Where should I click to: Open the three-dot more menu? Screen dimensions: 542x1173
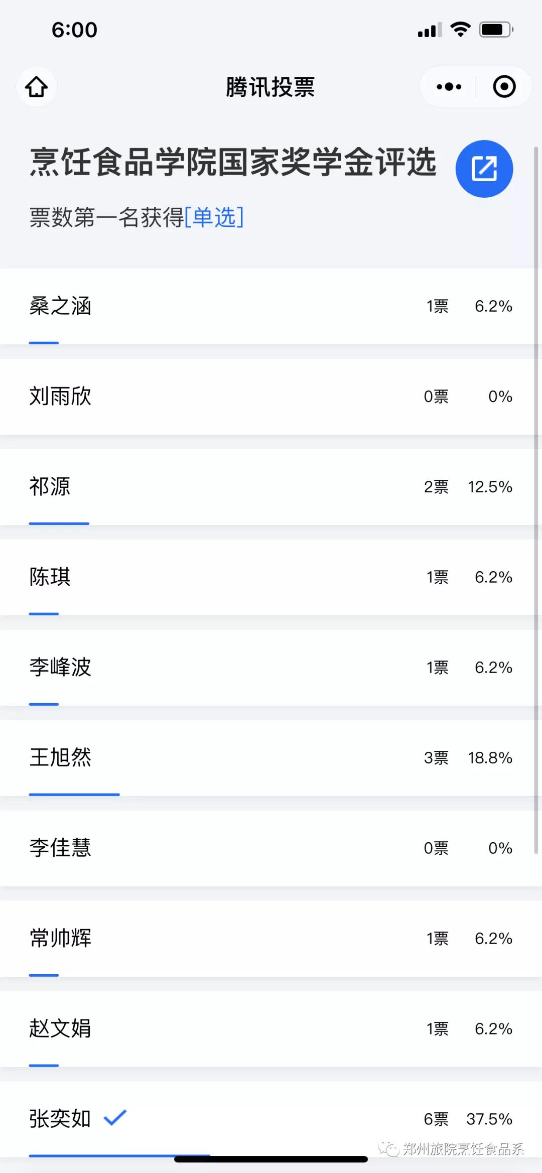449,87
